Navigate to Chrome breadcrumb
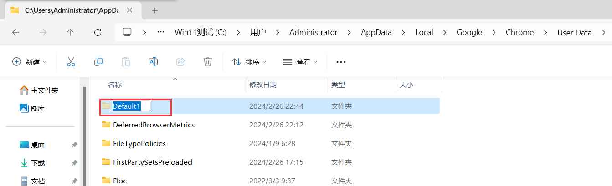Image resolution: width=612 pixels, height=186 pixels. [520, 32]
